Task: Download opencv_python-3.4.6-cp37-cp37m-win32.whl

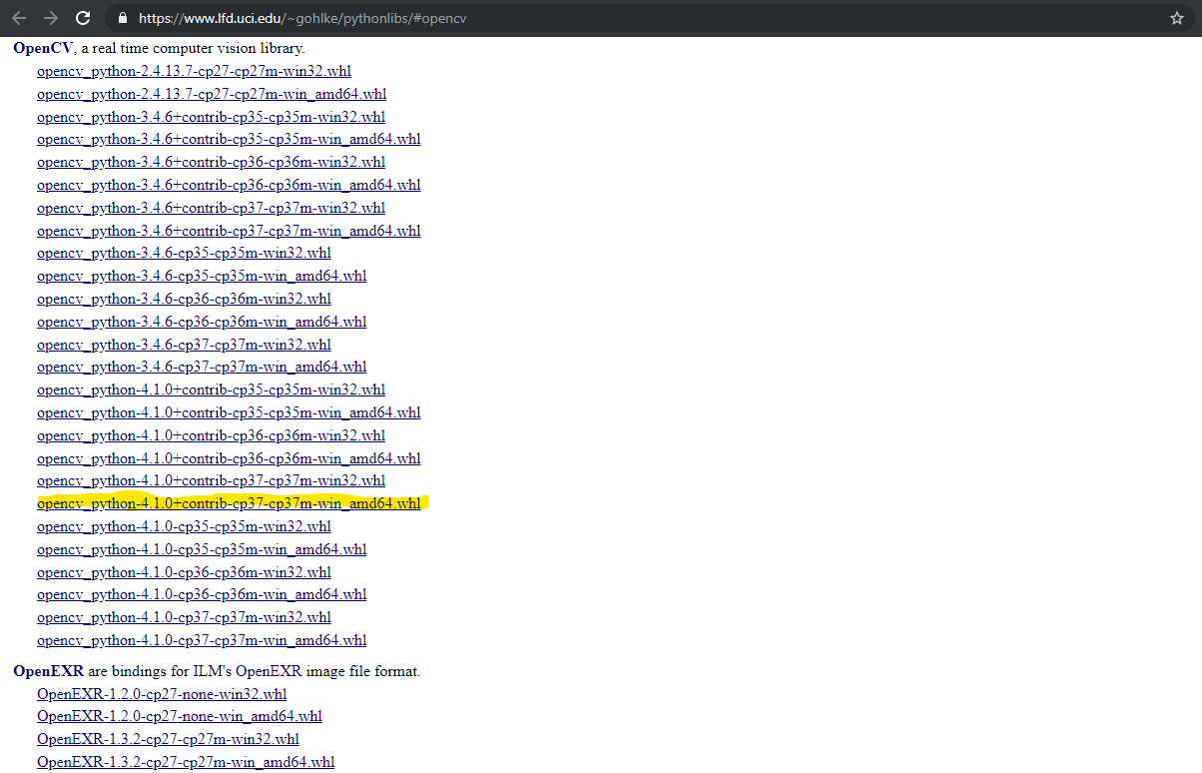Action: (184, 345)
